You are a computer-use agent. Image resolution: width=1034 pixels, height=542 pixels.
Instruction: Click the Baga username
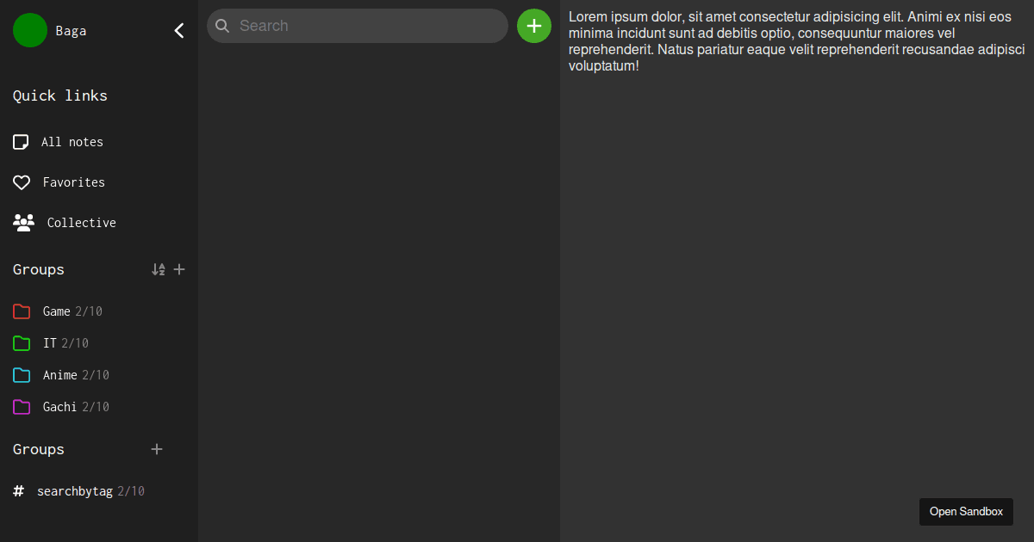(71, 31)
